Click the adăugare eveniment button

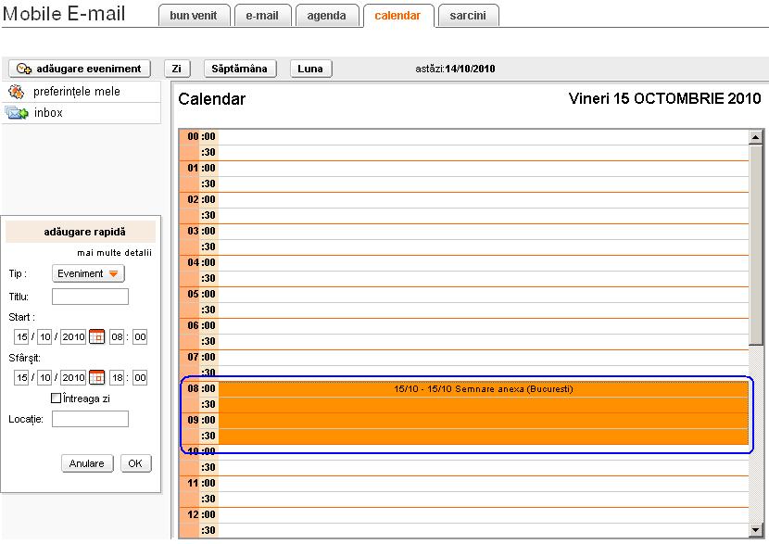click(81, 69)
